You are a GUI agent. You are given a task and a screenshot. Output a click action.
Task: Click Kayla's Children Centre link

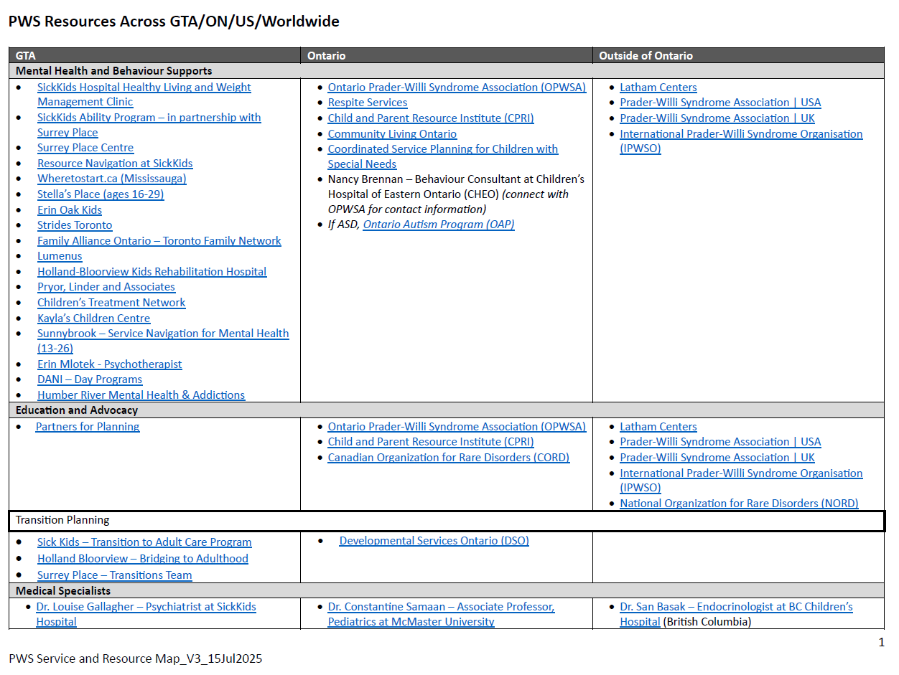click(x=93, y=318)
